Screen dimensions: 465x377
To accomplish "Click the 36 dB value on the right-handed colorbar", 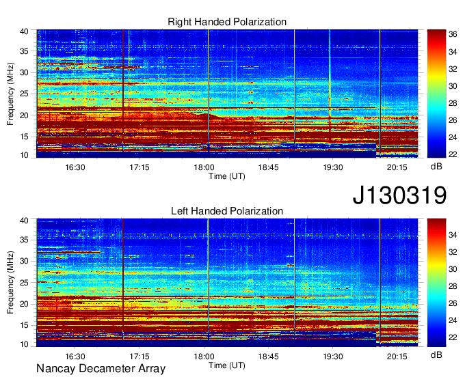I will click(x=453, y=35).
